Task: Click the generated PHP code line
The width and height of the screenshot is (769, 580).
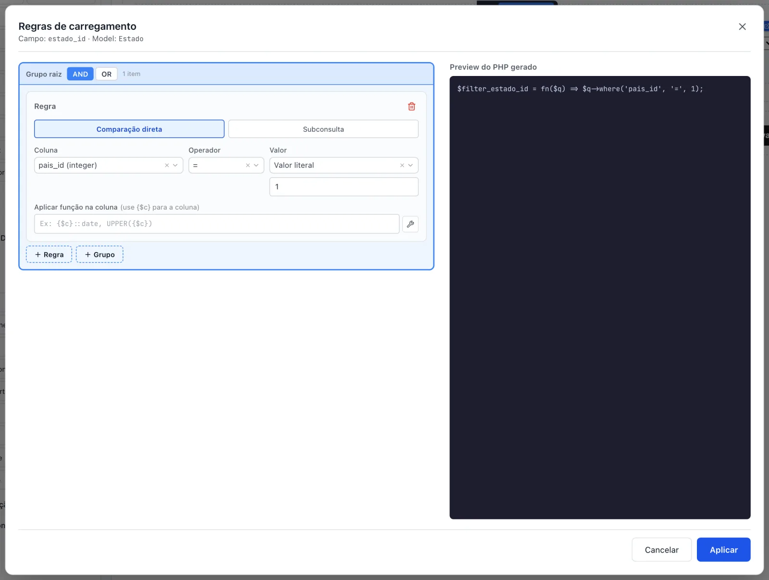Action: 580,89
